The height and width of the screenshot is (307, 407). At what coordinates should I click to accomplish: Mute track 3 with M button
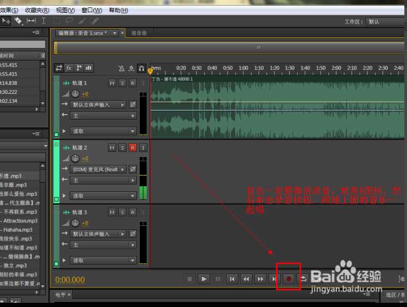[112, 212]
